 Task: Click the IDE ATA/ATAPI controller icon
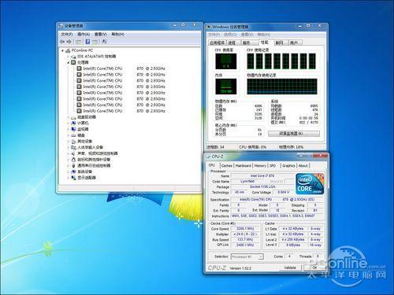[73, 57]
